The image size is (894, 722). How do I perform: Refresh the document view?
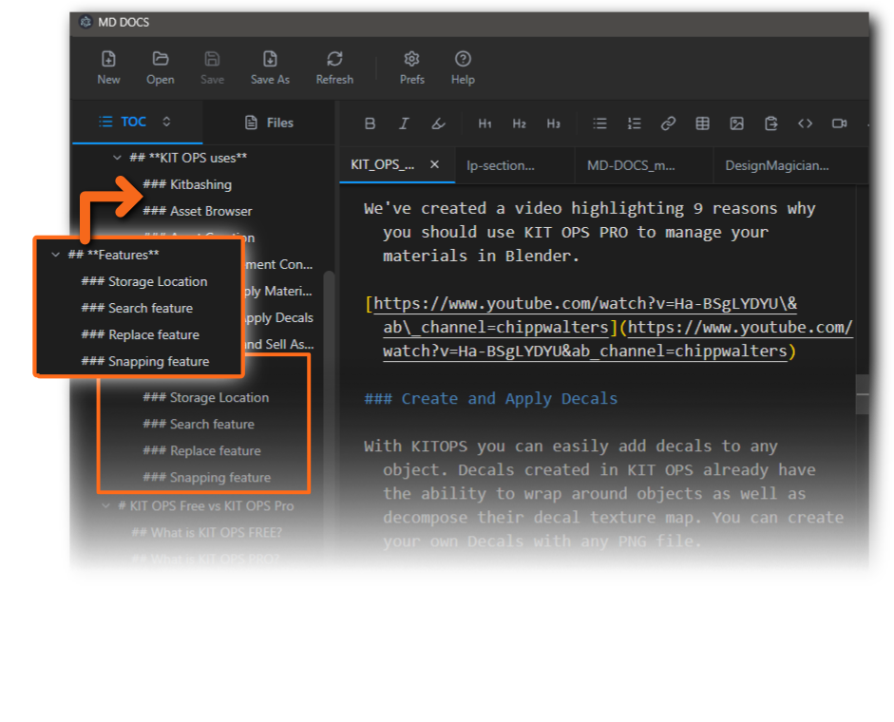pyautogui.click(x=334, y=67)
